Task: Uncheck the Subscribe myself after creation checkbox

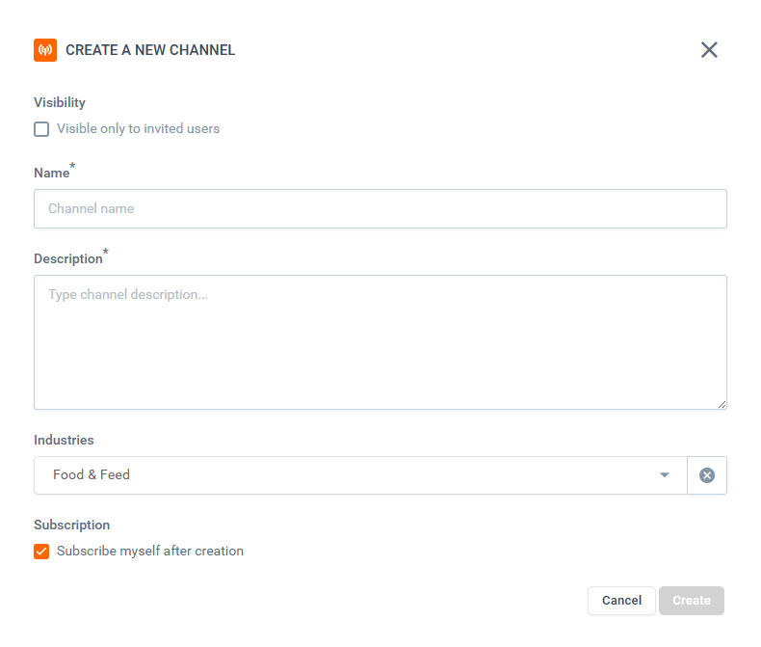Action: pyautogui.click(x=41, y=552)
